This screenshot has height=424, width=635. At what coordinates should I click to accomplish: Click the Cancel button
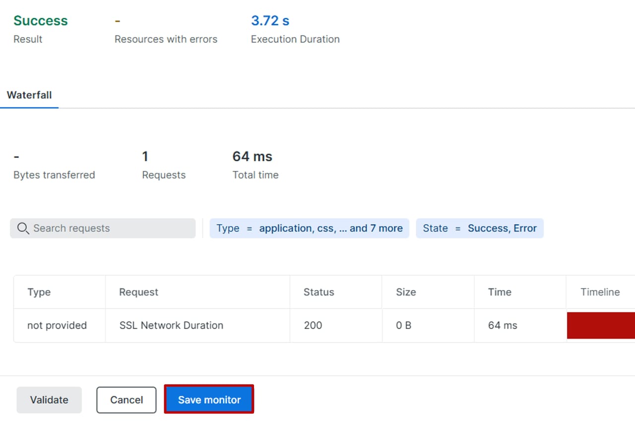[x=126, y=400]
